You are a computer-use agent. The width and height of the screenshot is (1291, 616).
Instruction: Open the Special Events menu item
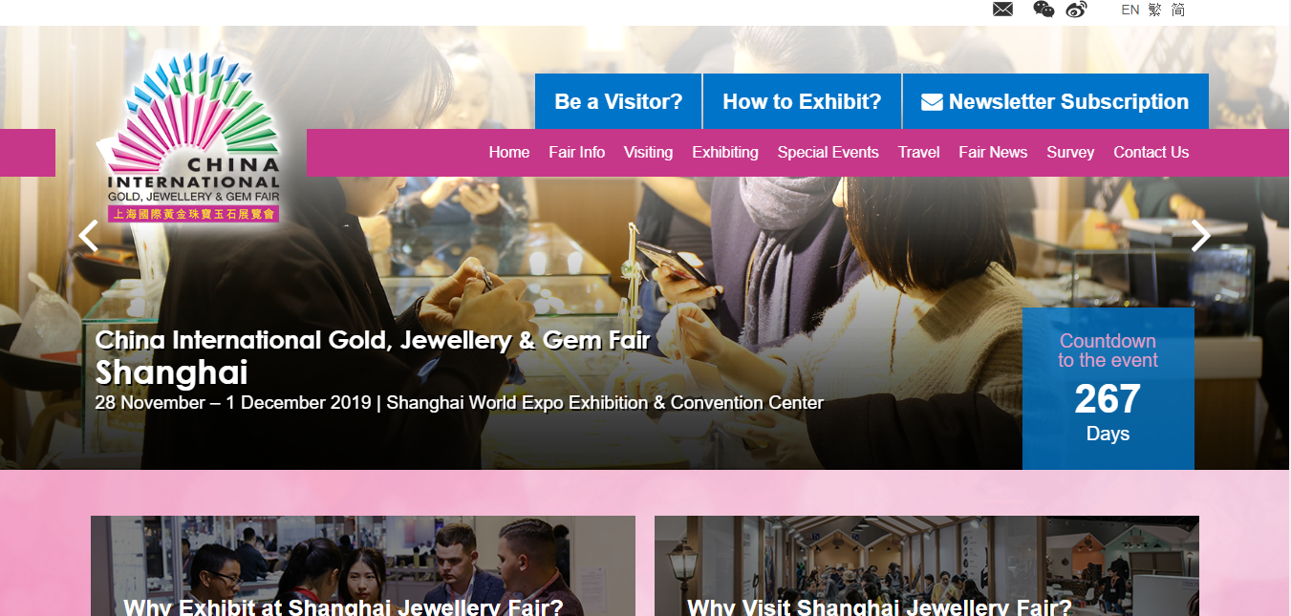pos(828,152)
